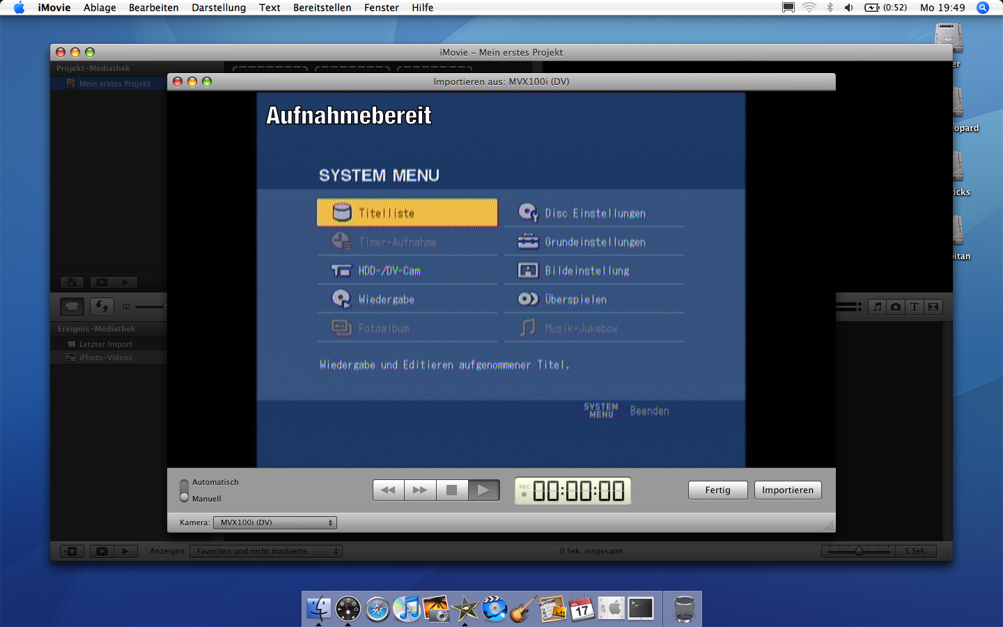Open the Kamera dropdown MVX100i (DV)
1003x627 pixels.
pos(275,522)
